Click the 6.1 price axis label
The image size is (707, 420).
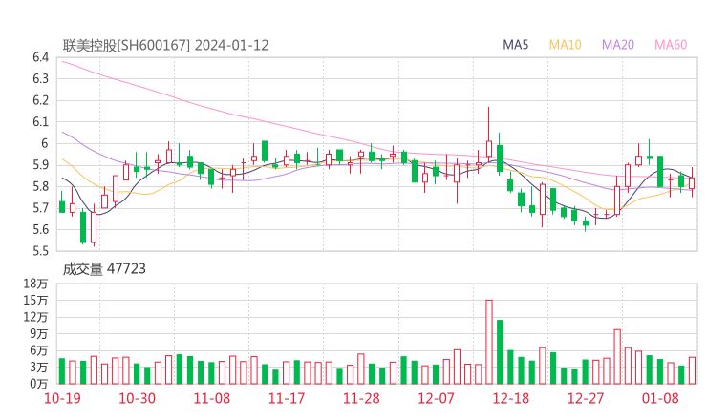40,121
